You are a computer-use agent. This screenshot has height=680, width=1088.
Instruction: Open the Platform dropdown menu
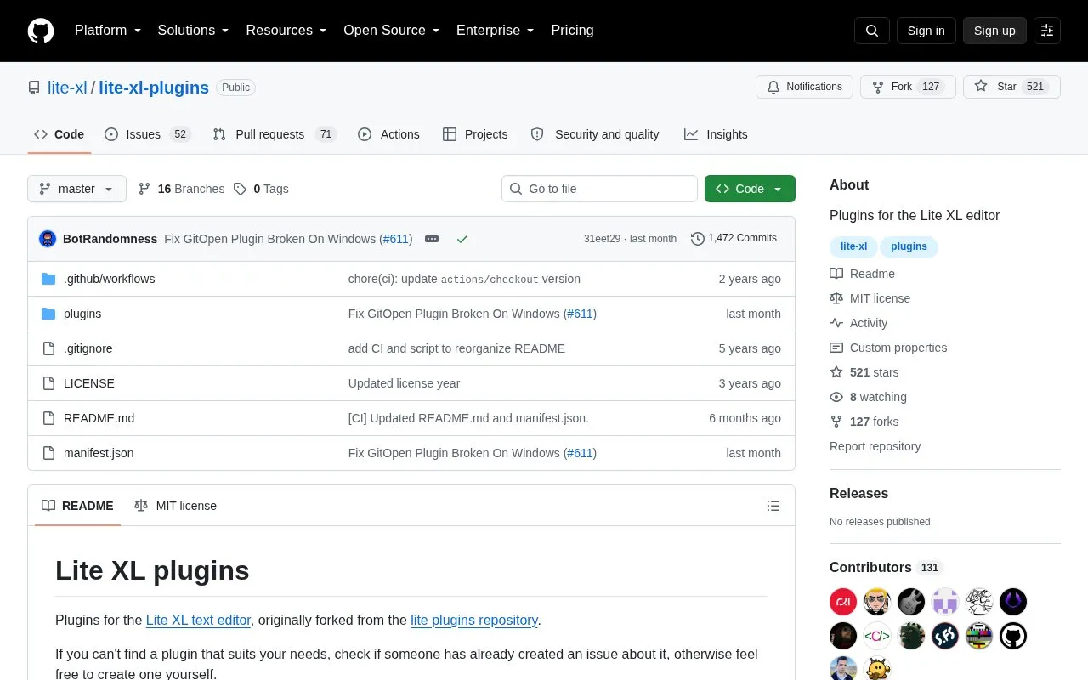pos(108,31)
